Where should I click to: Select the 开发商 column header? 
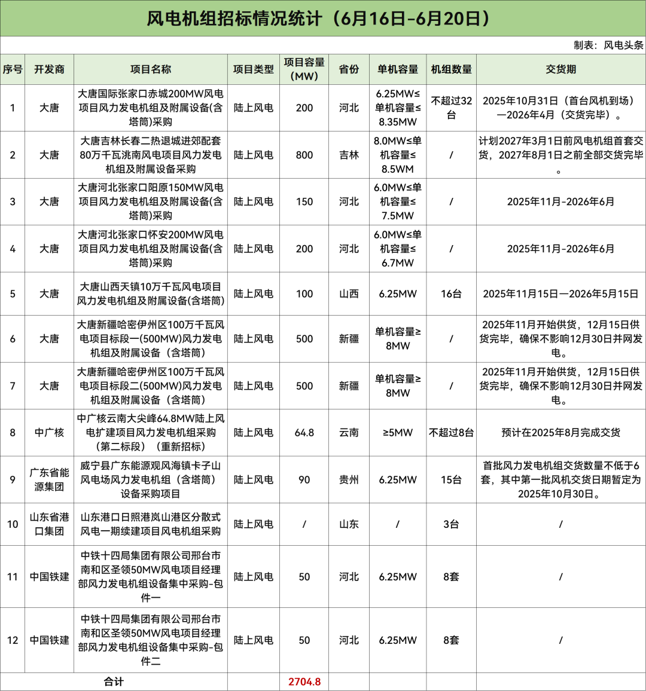(50, 69)
